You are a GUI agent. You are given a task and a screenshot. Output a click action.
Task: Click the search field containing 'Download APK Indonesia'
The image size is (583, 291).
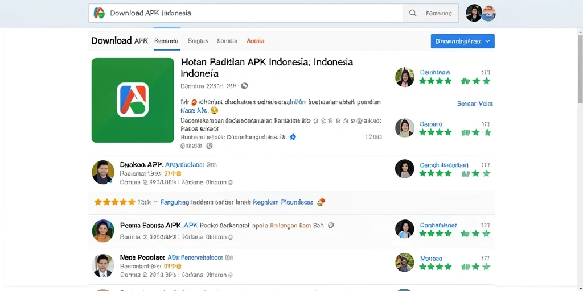click(245, 13)
